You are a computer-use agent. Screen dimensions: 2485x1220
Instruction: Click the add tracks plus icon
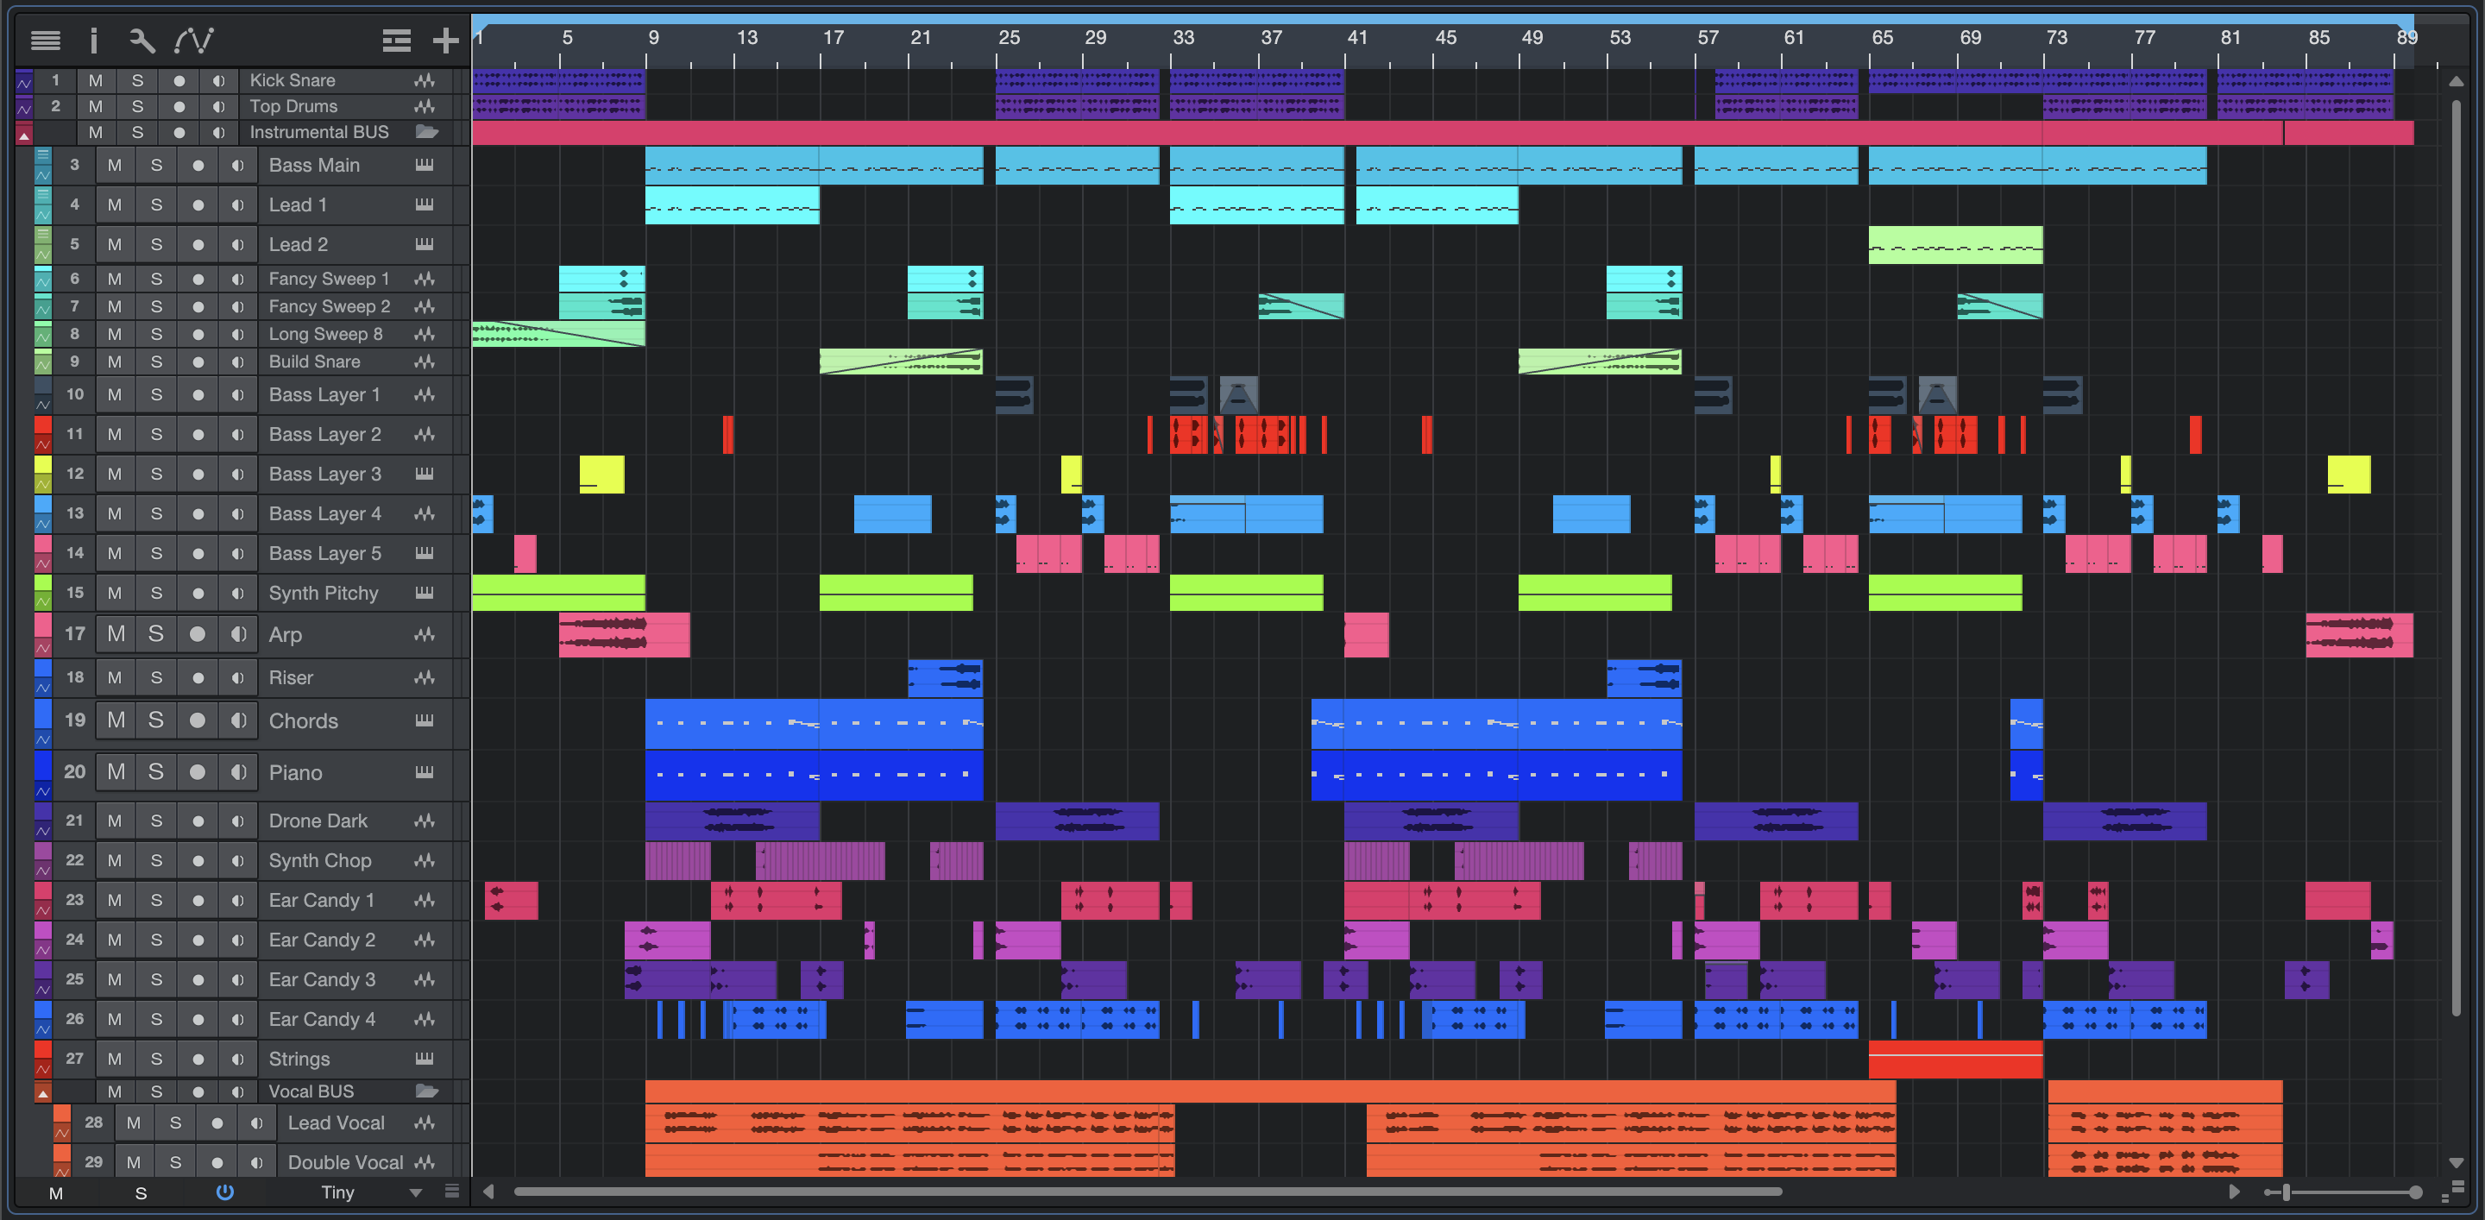tap(446, 41)
